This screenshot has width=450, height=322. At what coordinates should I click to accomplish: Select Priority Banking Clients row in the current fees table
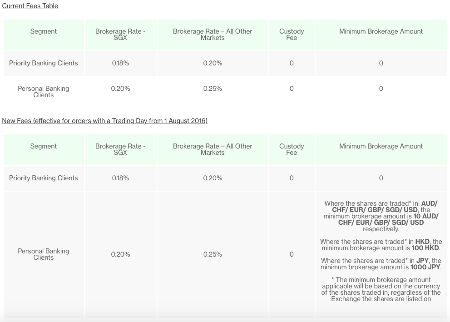pyautogui.click(x=225, y=64)
